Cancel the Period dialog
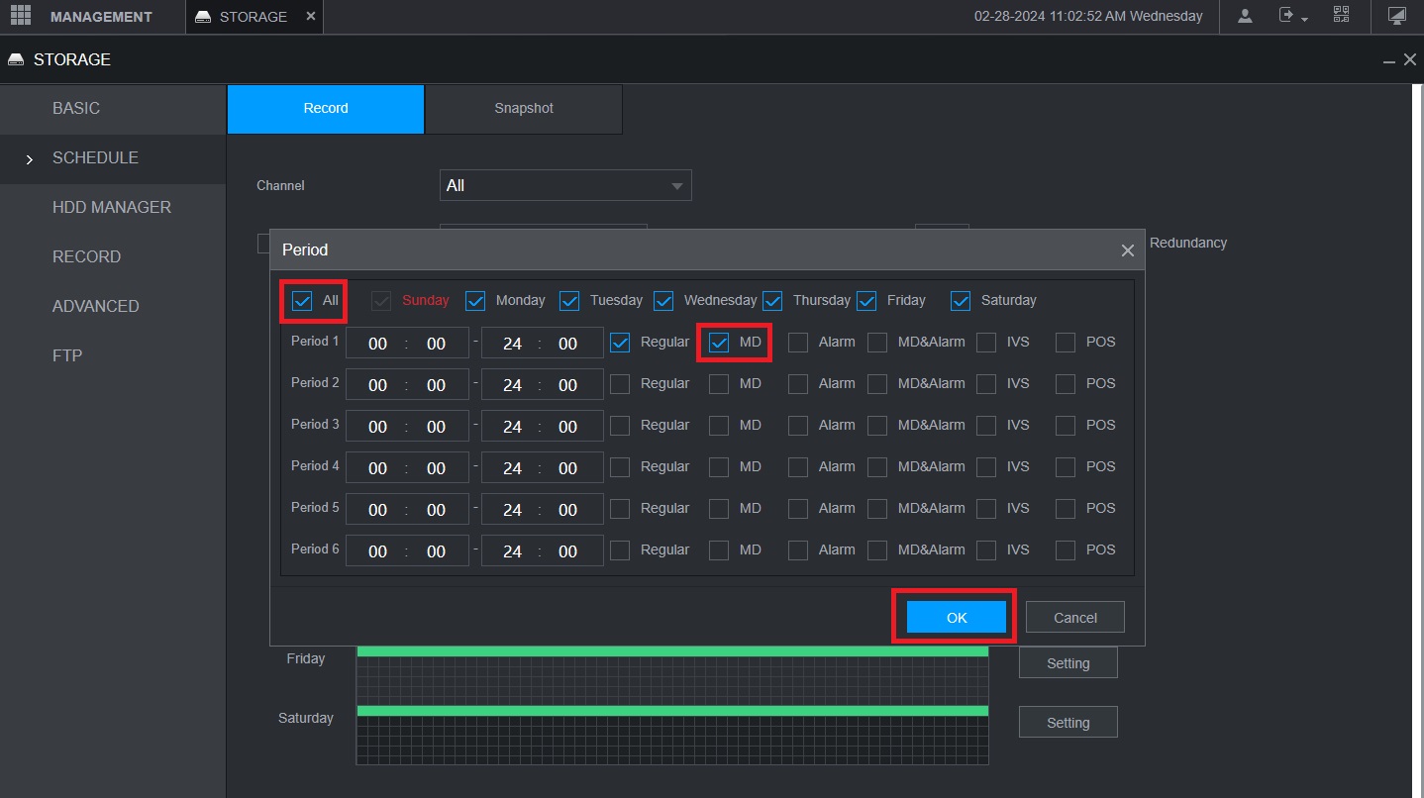 [x=1075, y=617]
